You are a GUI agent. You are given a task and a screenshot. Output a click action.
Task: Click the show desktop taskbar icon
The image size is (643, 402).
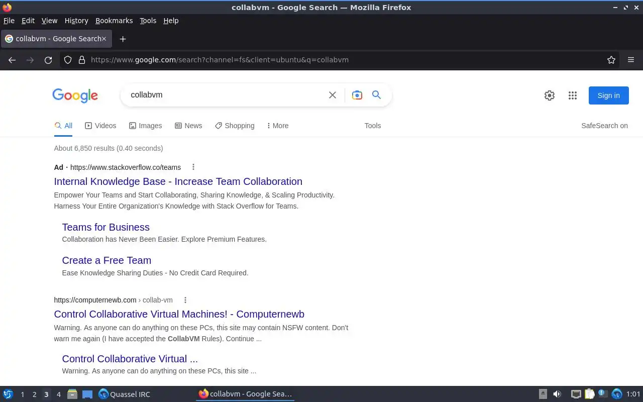click(x=87, y=394)
